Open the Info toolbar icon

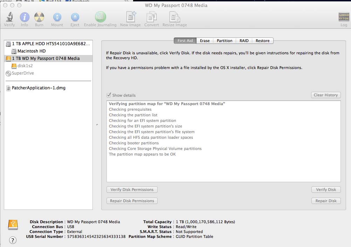click(x=25, y=17)
